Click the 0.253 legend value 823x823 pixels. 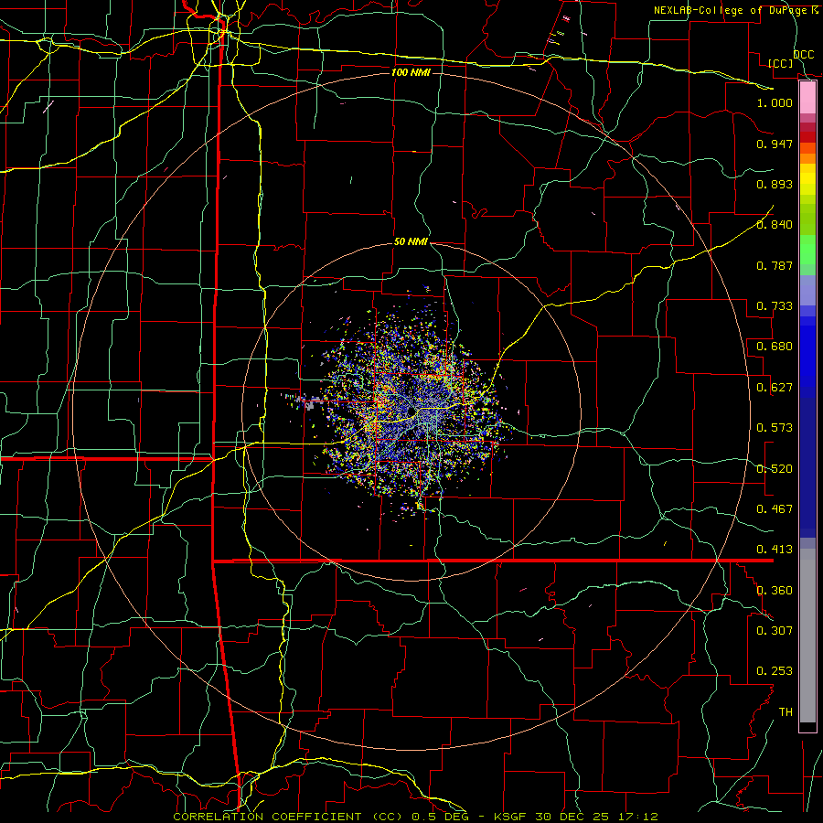[x=775, y=671]
